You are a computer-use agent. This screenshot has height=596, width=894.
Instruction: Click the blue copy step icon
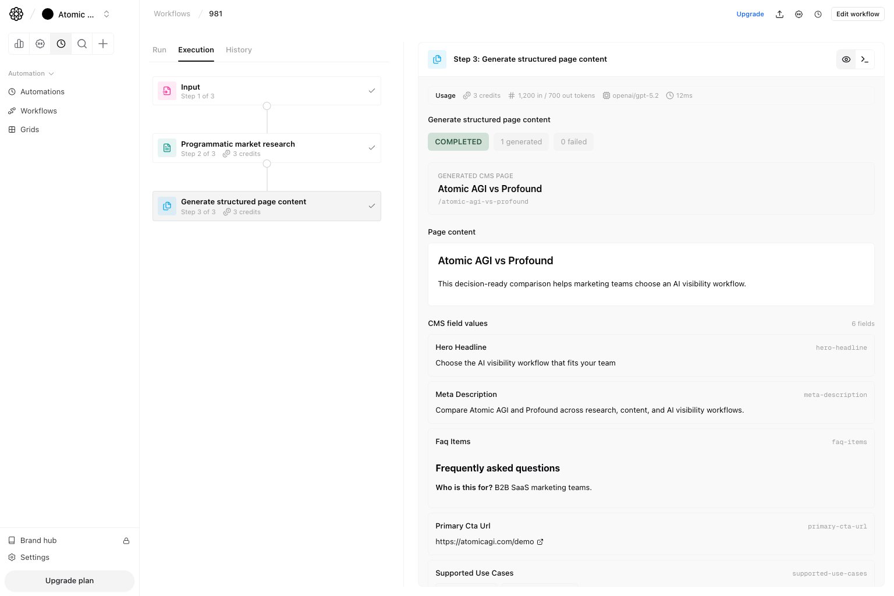[x=167, y=206]
